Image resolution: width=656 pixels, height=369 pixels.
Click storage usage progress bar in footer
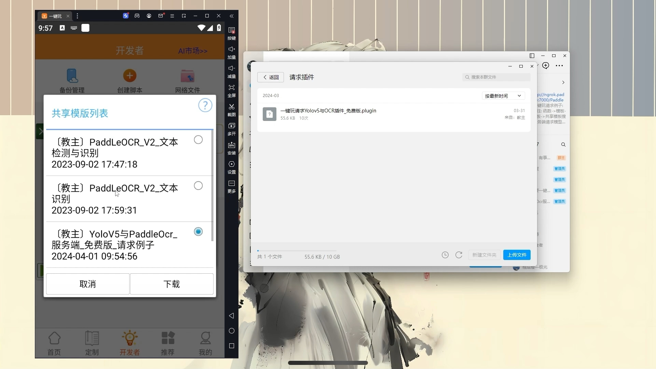[297, 251]
